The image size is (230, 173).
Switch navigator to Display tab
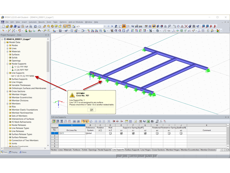click(x=13, y=152)
